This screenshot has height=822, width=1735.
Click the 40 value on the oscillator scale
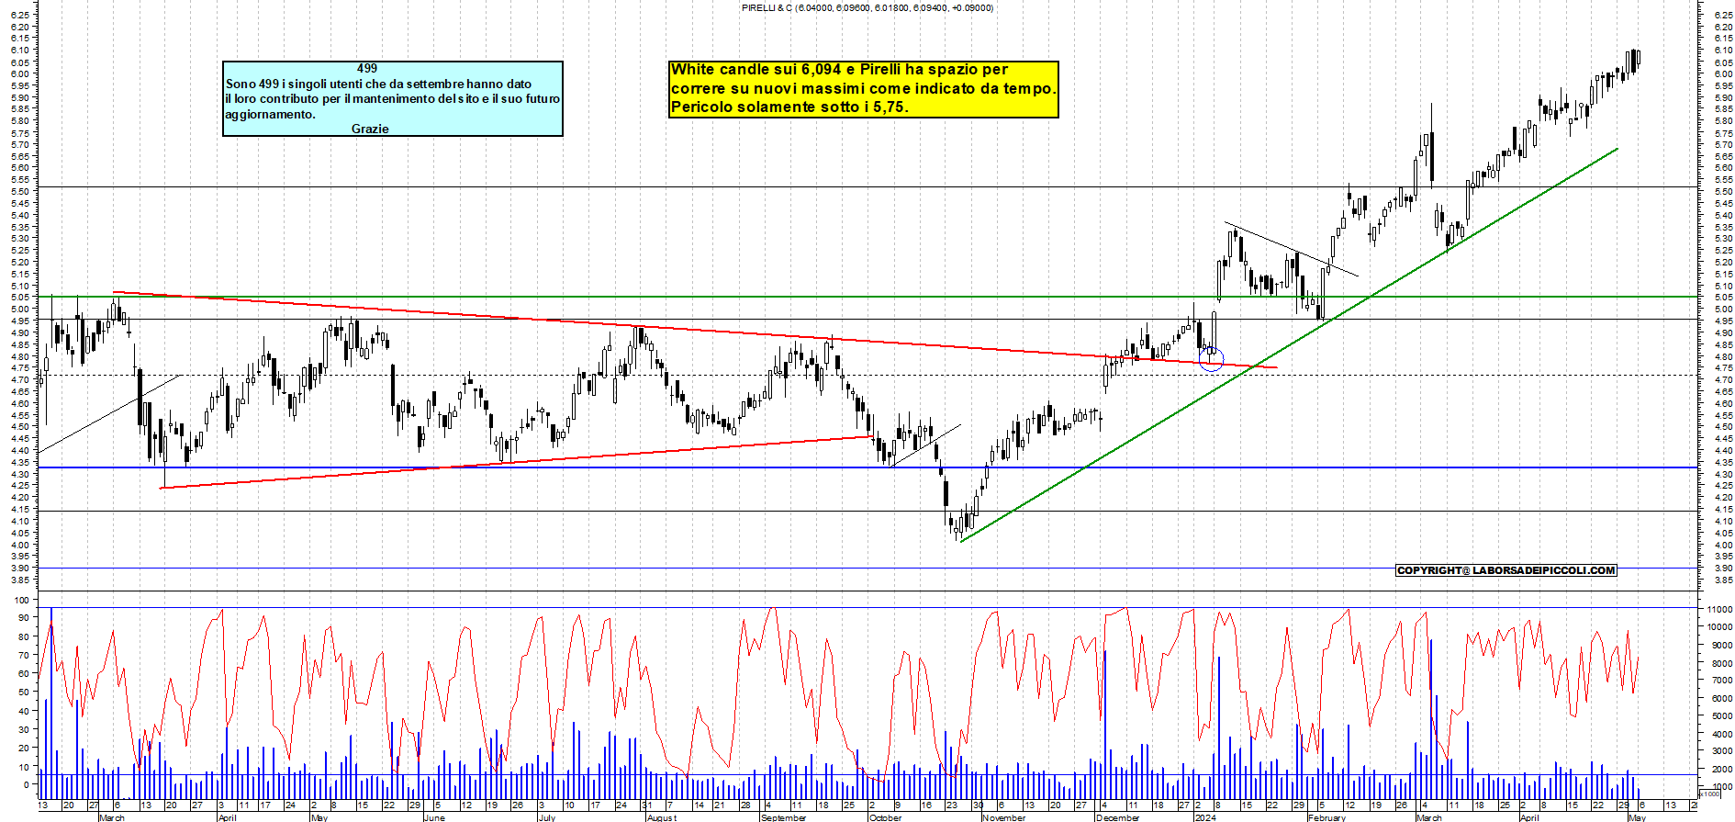[25, 711]
